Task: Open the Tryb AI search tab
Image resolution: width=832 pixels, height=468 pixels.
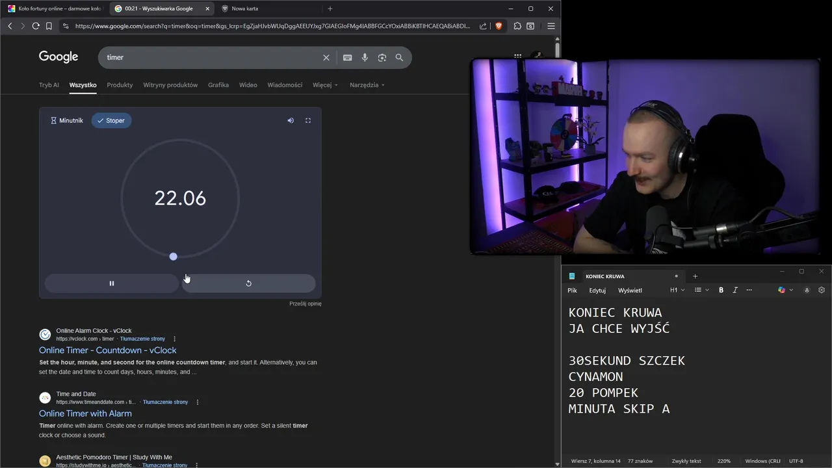Action: (x=49, y=85)
